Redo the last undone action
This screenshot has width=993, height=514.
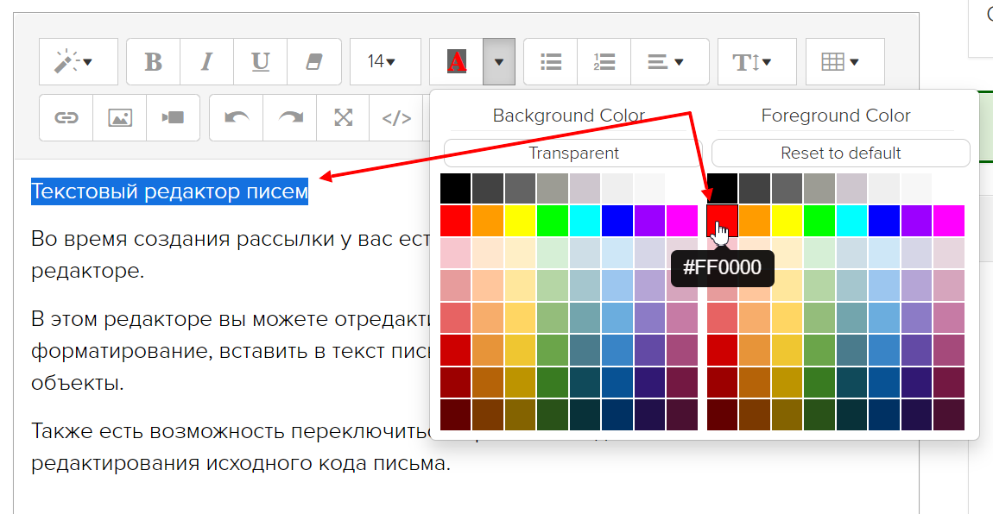[290, 118]
